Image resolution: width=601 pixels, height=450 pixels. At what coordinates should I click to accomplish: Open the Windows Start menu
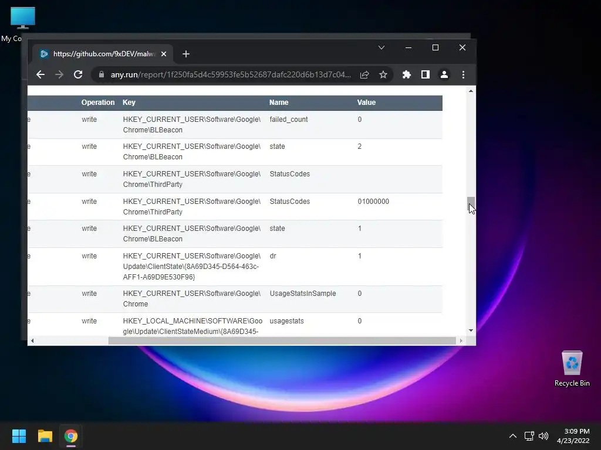click(19, 436)
